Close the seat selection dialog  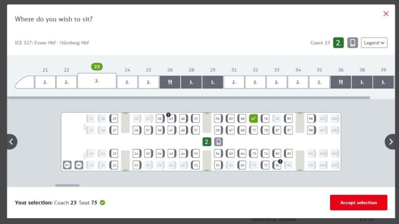pos(386,14)
